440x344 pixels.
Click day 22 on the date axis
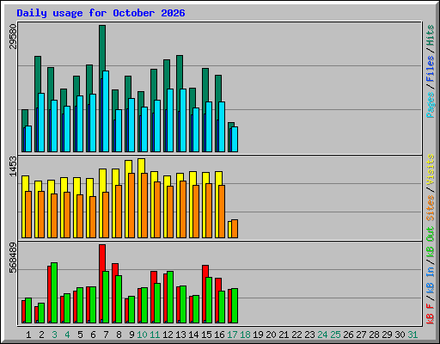coord(296,335)
